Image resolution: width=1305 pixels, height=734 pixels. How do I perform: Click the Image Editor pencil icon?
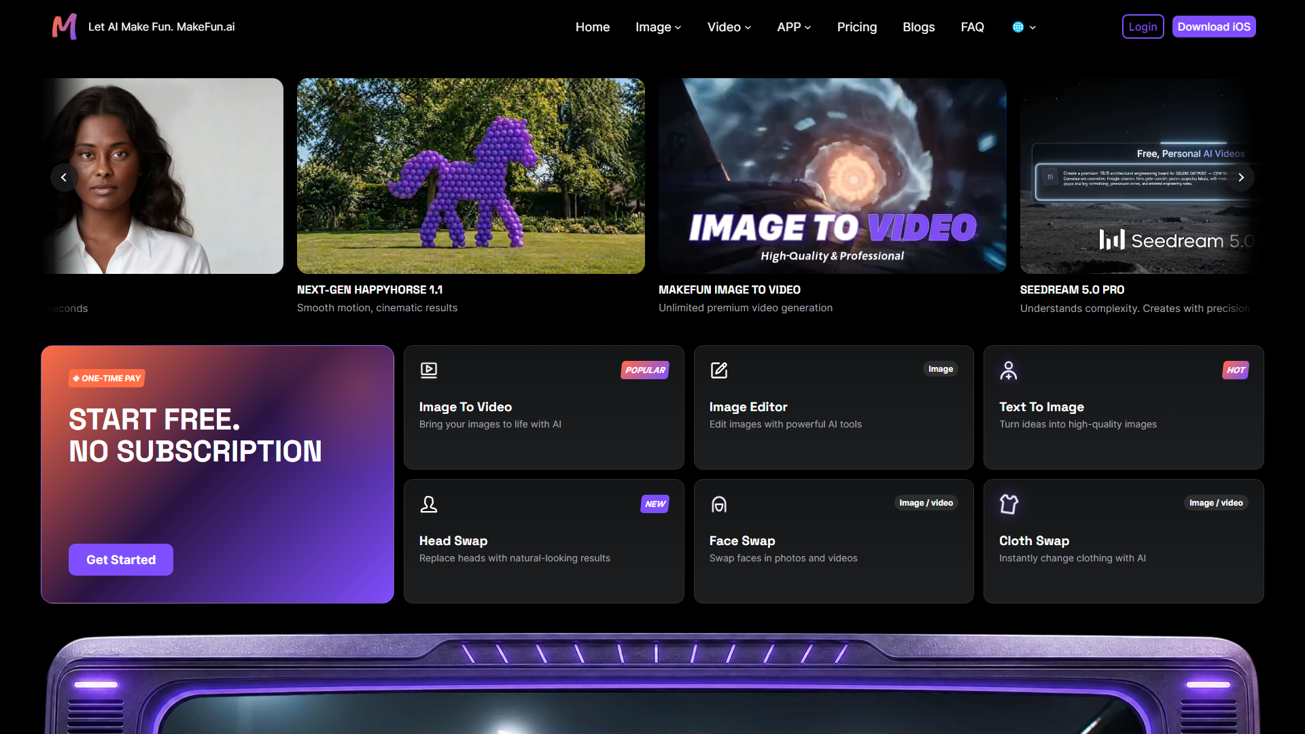(719, 370)
